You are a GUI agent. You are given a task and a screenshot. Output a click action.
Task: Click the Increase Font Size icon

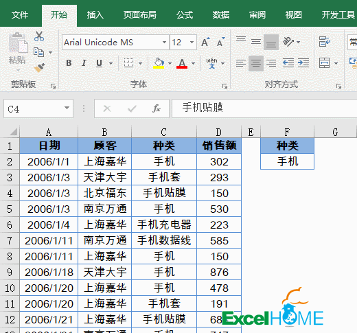pos(205,42)
